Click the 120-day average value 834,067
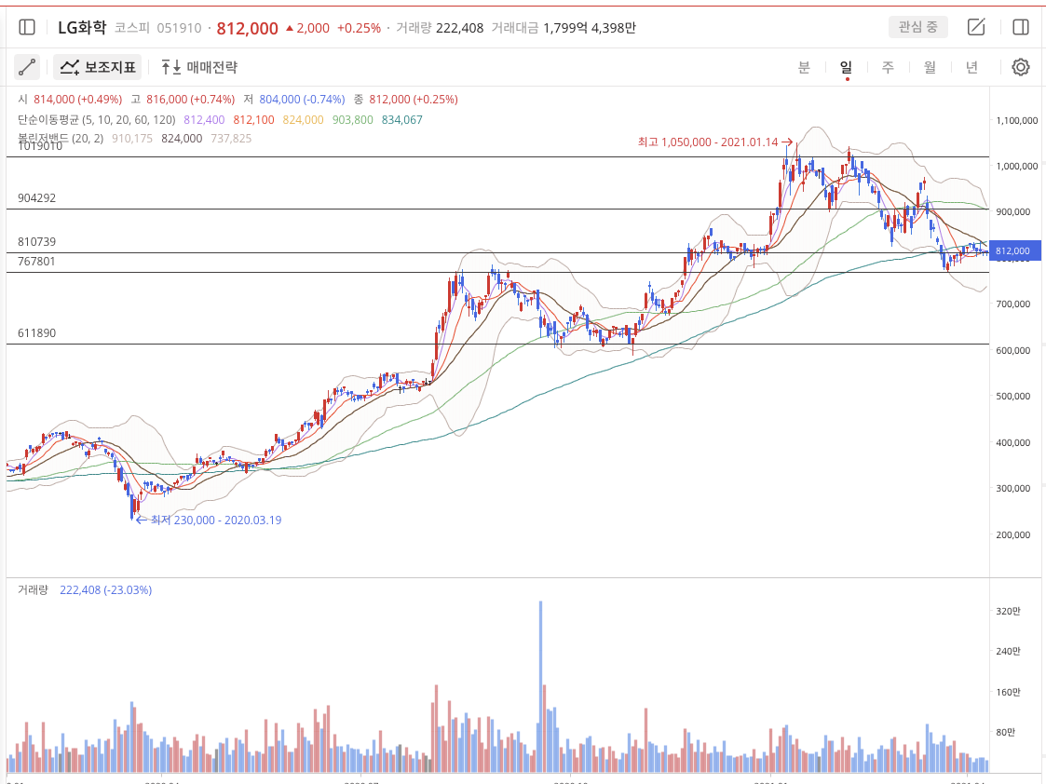 coord(402,120)
